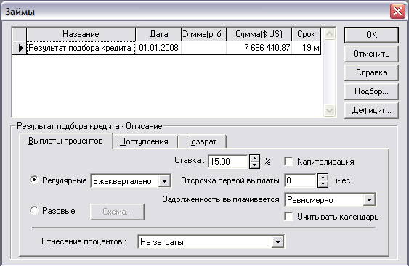Click the row selector arrow for the loan
The image size is (409, 266).
click(x=20, y=48)
